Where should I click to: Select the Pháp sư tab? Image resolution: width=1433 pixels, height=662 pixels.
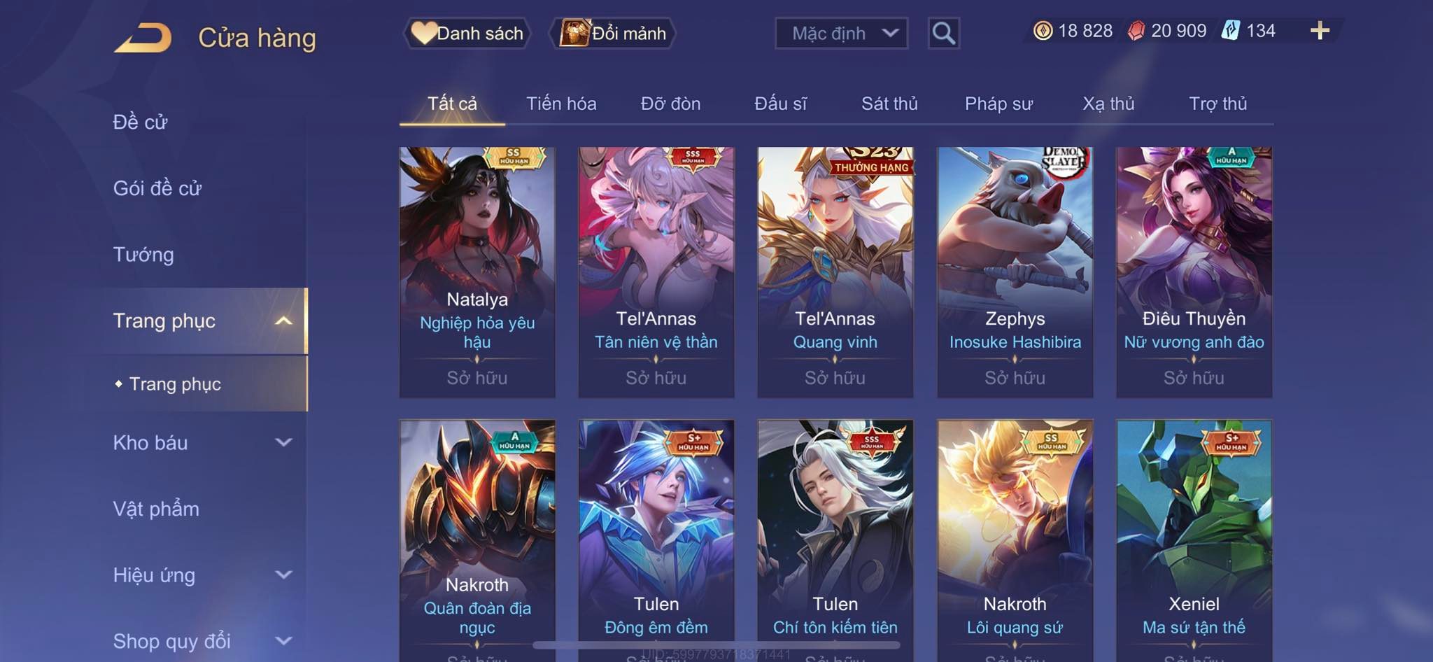[x=998, y=104]
